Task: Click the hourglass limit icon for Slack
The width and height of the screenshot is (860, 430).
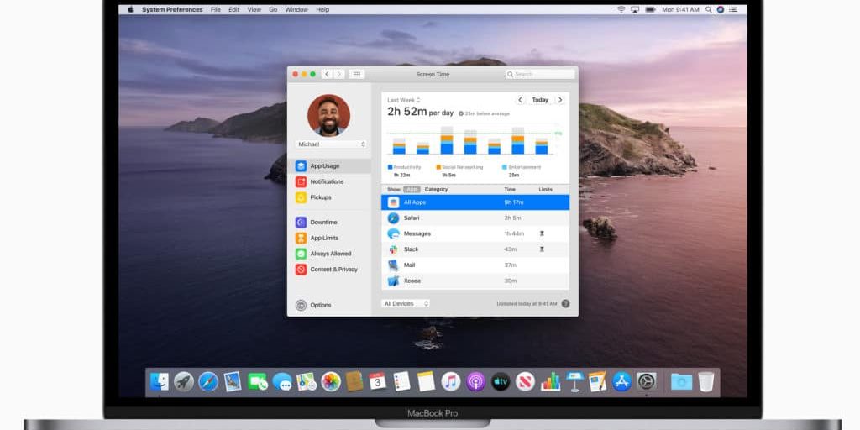Action: pos(542,249)
